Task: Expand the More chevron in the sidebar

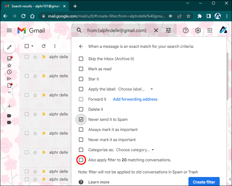Action: [x=9, y=92]
